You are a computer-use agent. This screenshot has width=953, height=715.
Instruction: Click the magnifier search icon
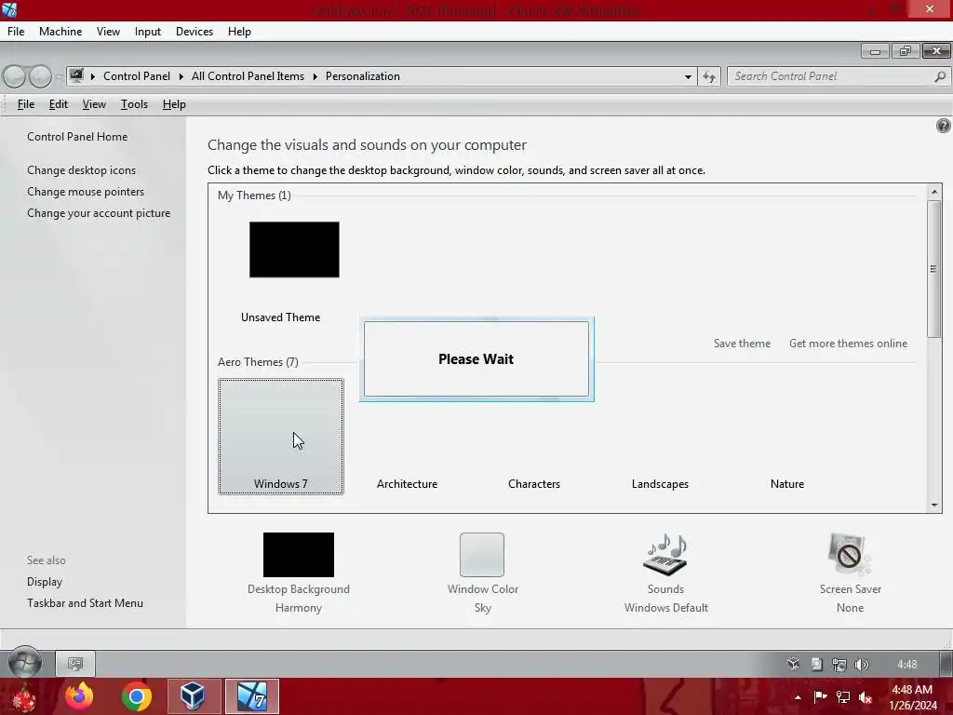(x=940, y=76)
